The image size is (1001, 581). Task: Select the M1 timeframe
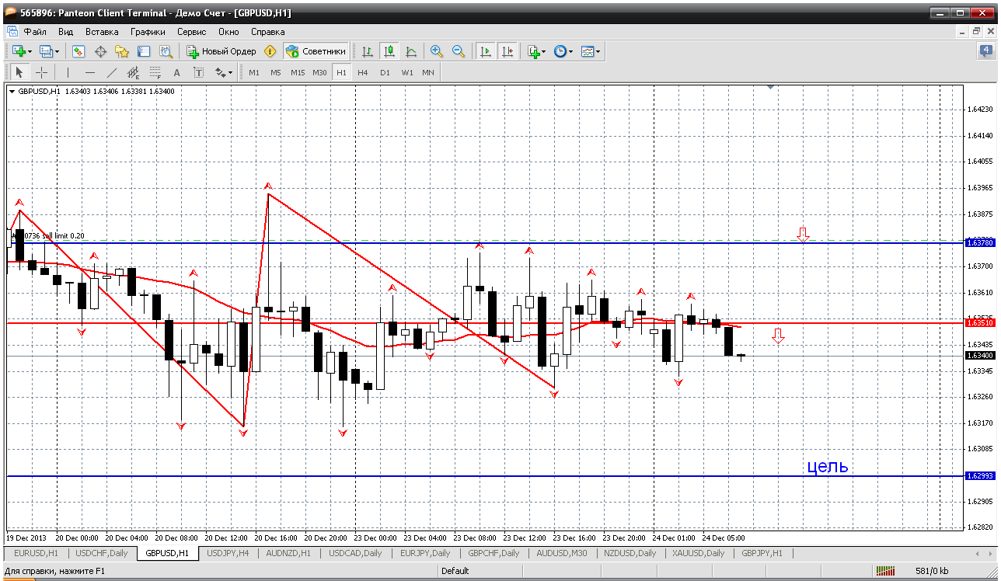pos(254,72)
